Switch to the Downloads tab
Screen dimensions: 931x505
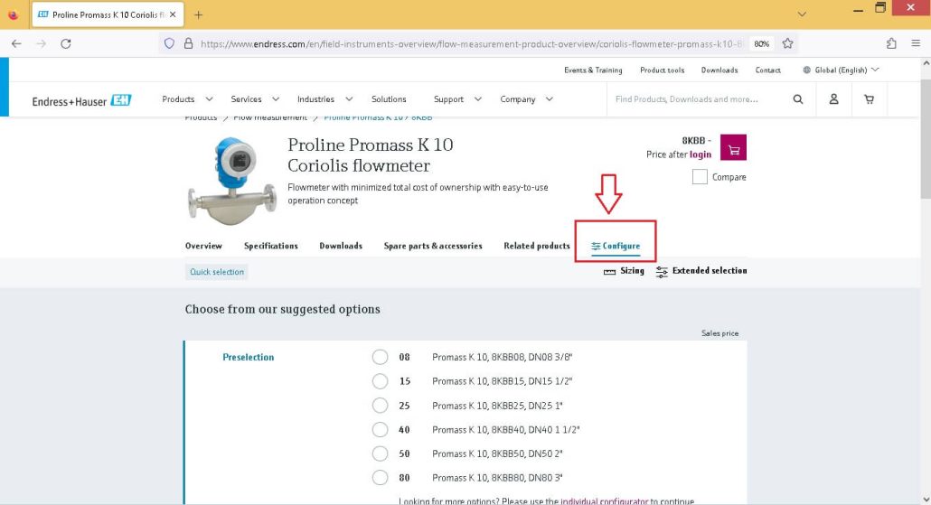tap(341, 246)
